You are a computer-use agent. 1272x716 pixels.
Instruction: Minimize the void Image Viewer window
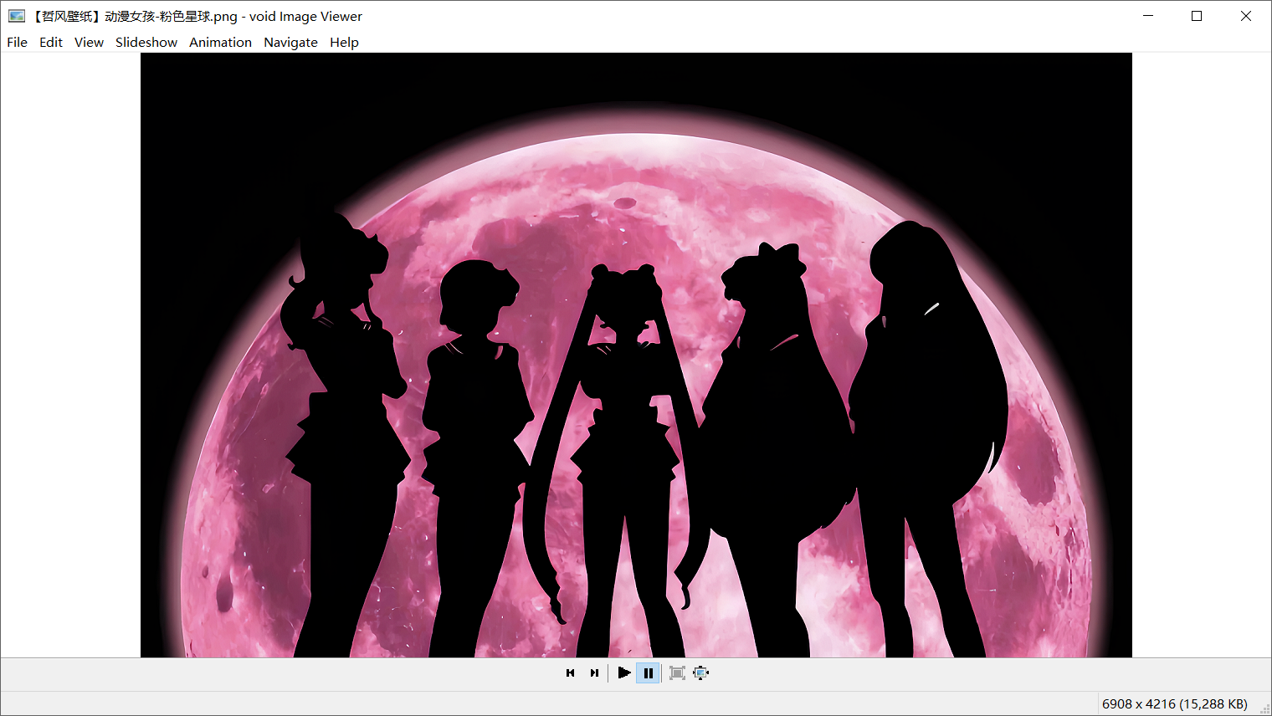(1148, 16)
